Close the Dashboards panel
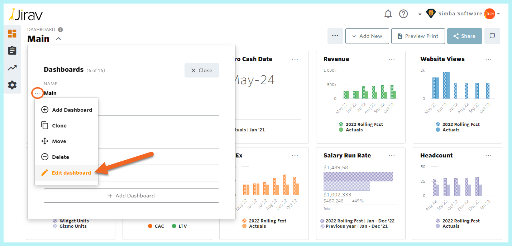Image resolution: width=512 pixels, height=246 pixels. coord(202,70)
